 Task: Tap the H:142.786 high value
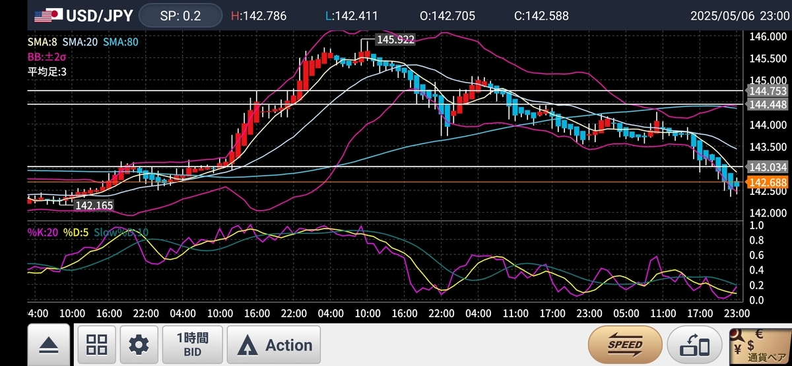click(x=259, y=15)
